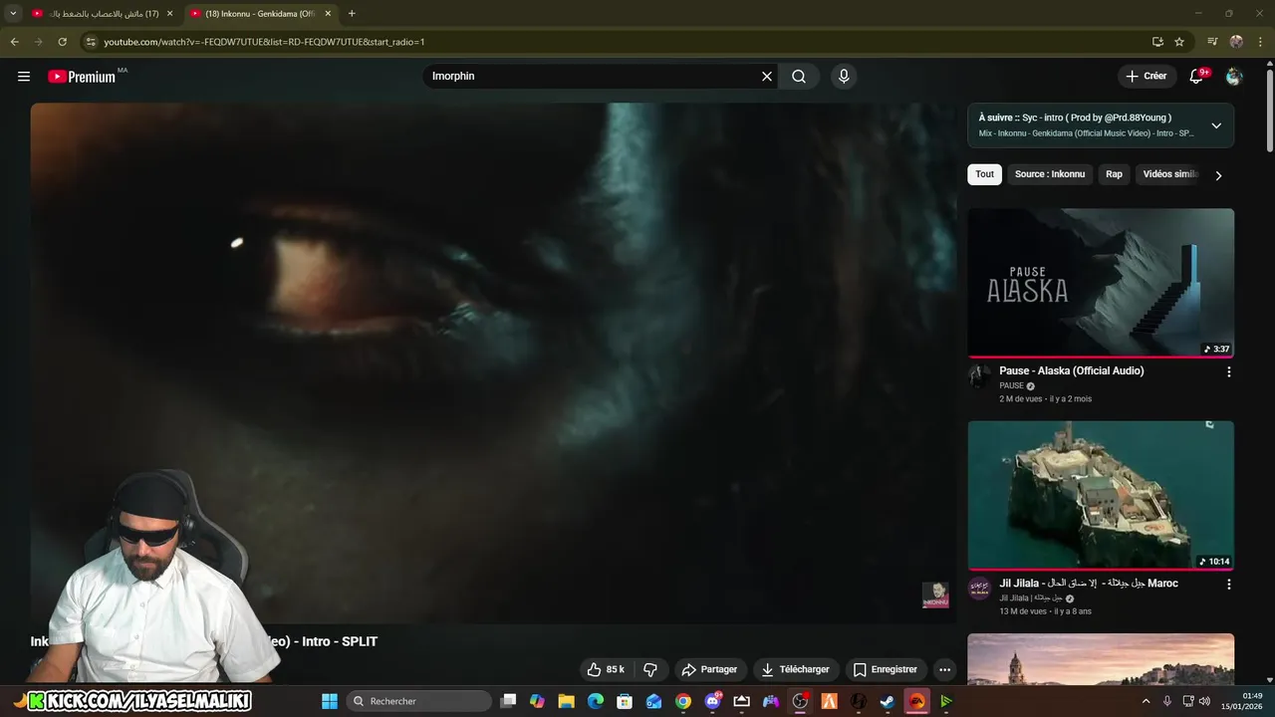Bookmark this page with star icon
This screenshot has height=717, width=1275.
click(x=1179, y=42)
